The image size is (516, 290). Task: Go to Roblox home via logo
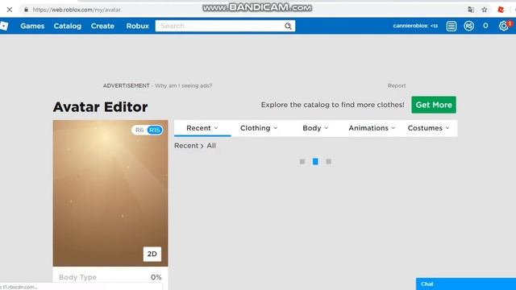(x=4, y=26)
